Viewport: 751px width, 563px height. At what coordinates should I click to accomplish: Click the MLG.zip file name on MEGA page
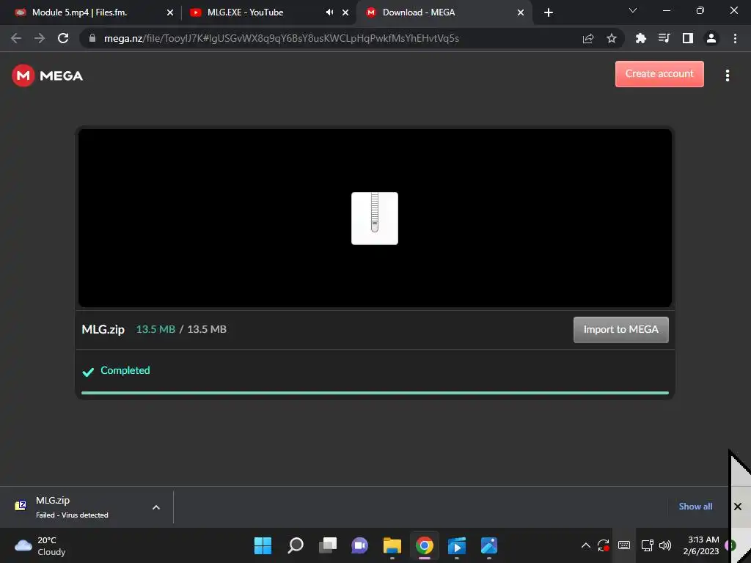103,329
